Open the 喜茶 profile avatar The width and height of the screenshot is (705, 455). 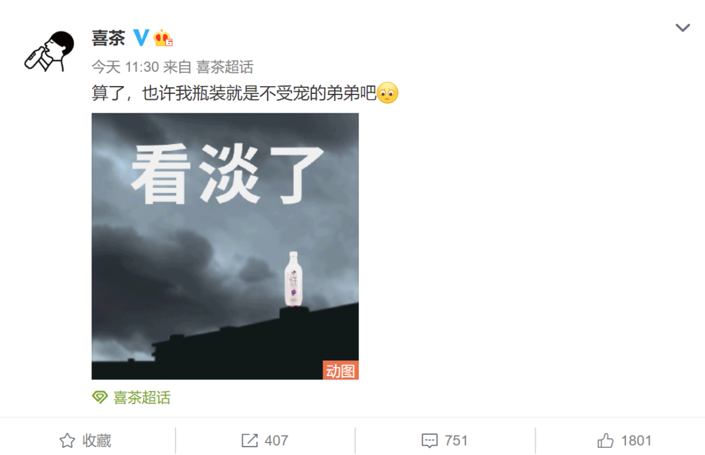(50, 51)
